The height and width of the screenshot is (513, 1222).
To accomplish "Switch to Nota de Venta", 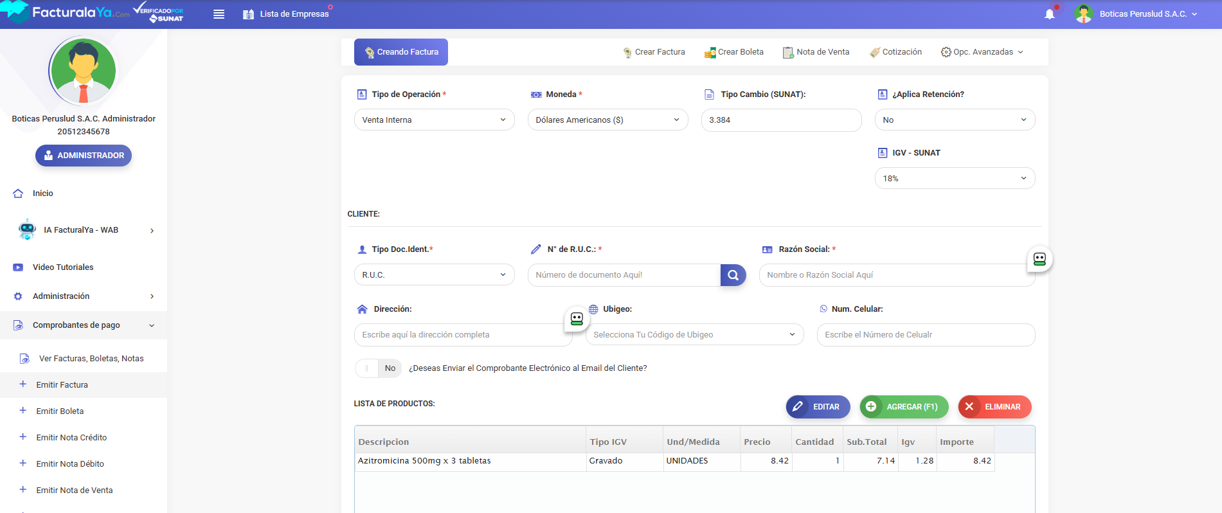I will tap(816, 52).
